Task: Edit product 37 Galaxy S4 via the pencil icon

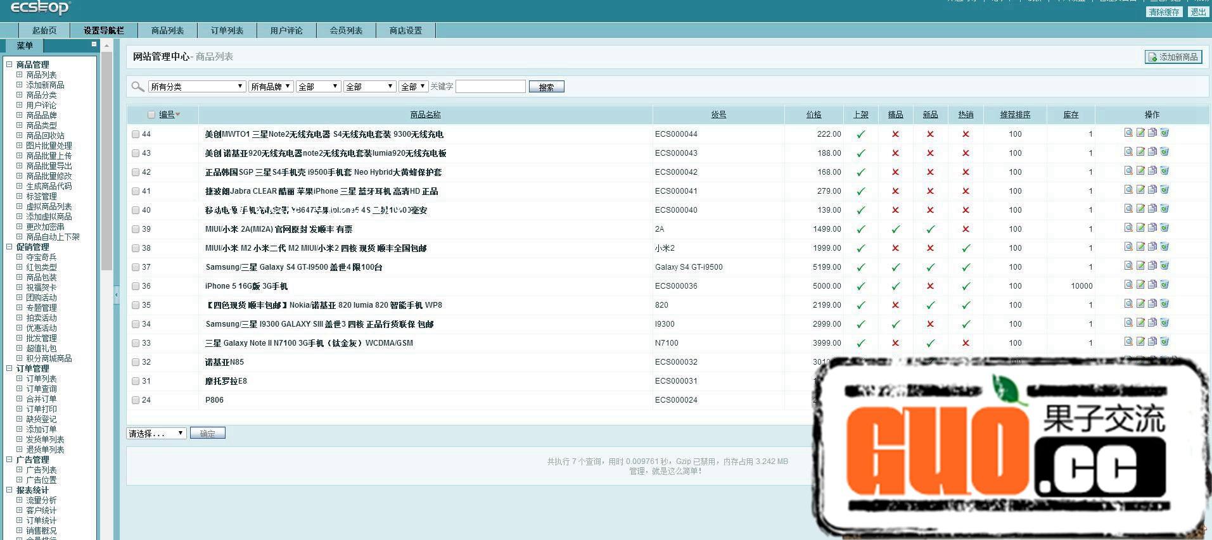Action: [x=1140, y=266]
